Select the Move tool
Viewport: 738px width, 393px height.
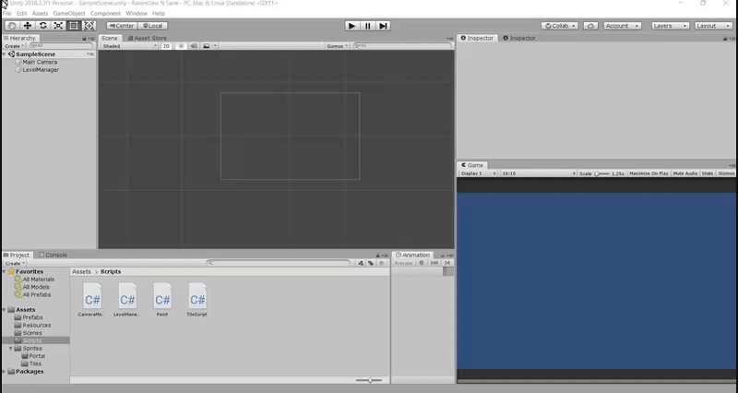coord(28,26)
